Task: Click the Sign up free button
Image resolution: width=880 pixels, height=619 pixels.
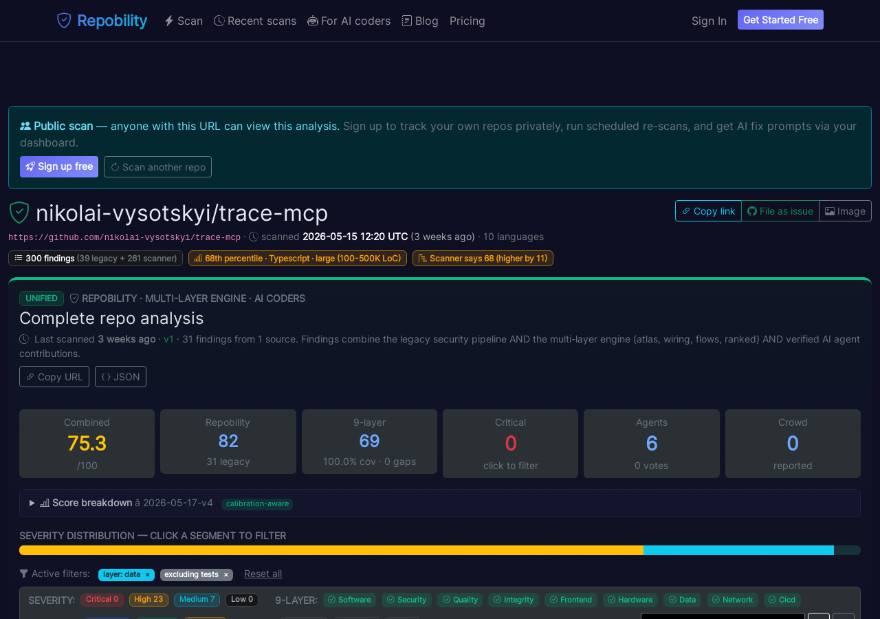Action: click(x=59, y=166)
